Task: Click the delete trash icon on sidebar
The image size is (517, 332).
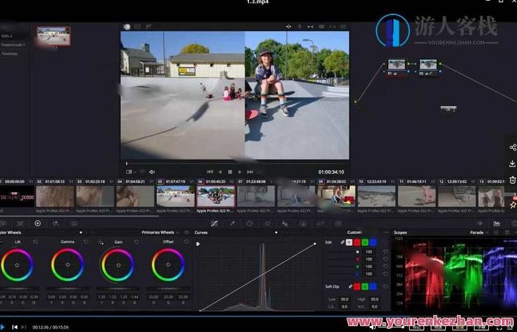Action: (x=512, y=180)
